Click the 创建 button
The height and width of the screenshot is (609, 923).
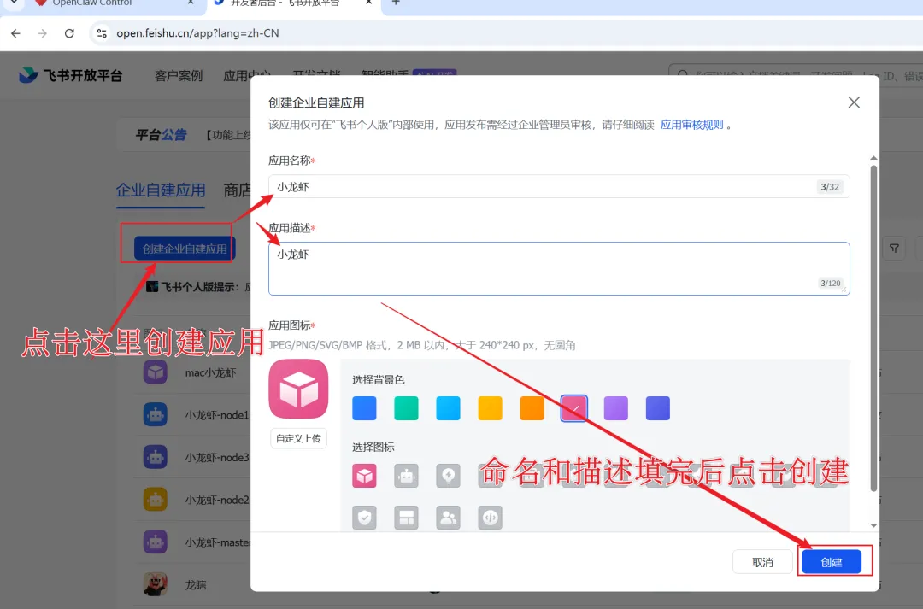[x=832, y=562]
